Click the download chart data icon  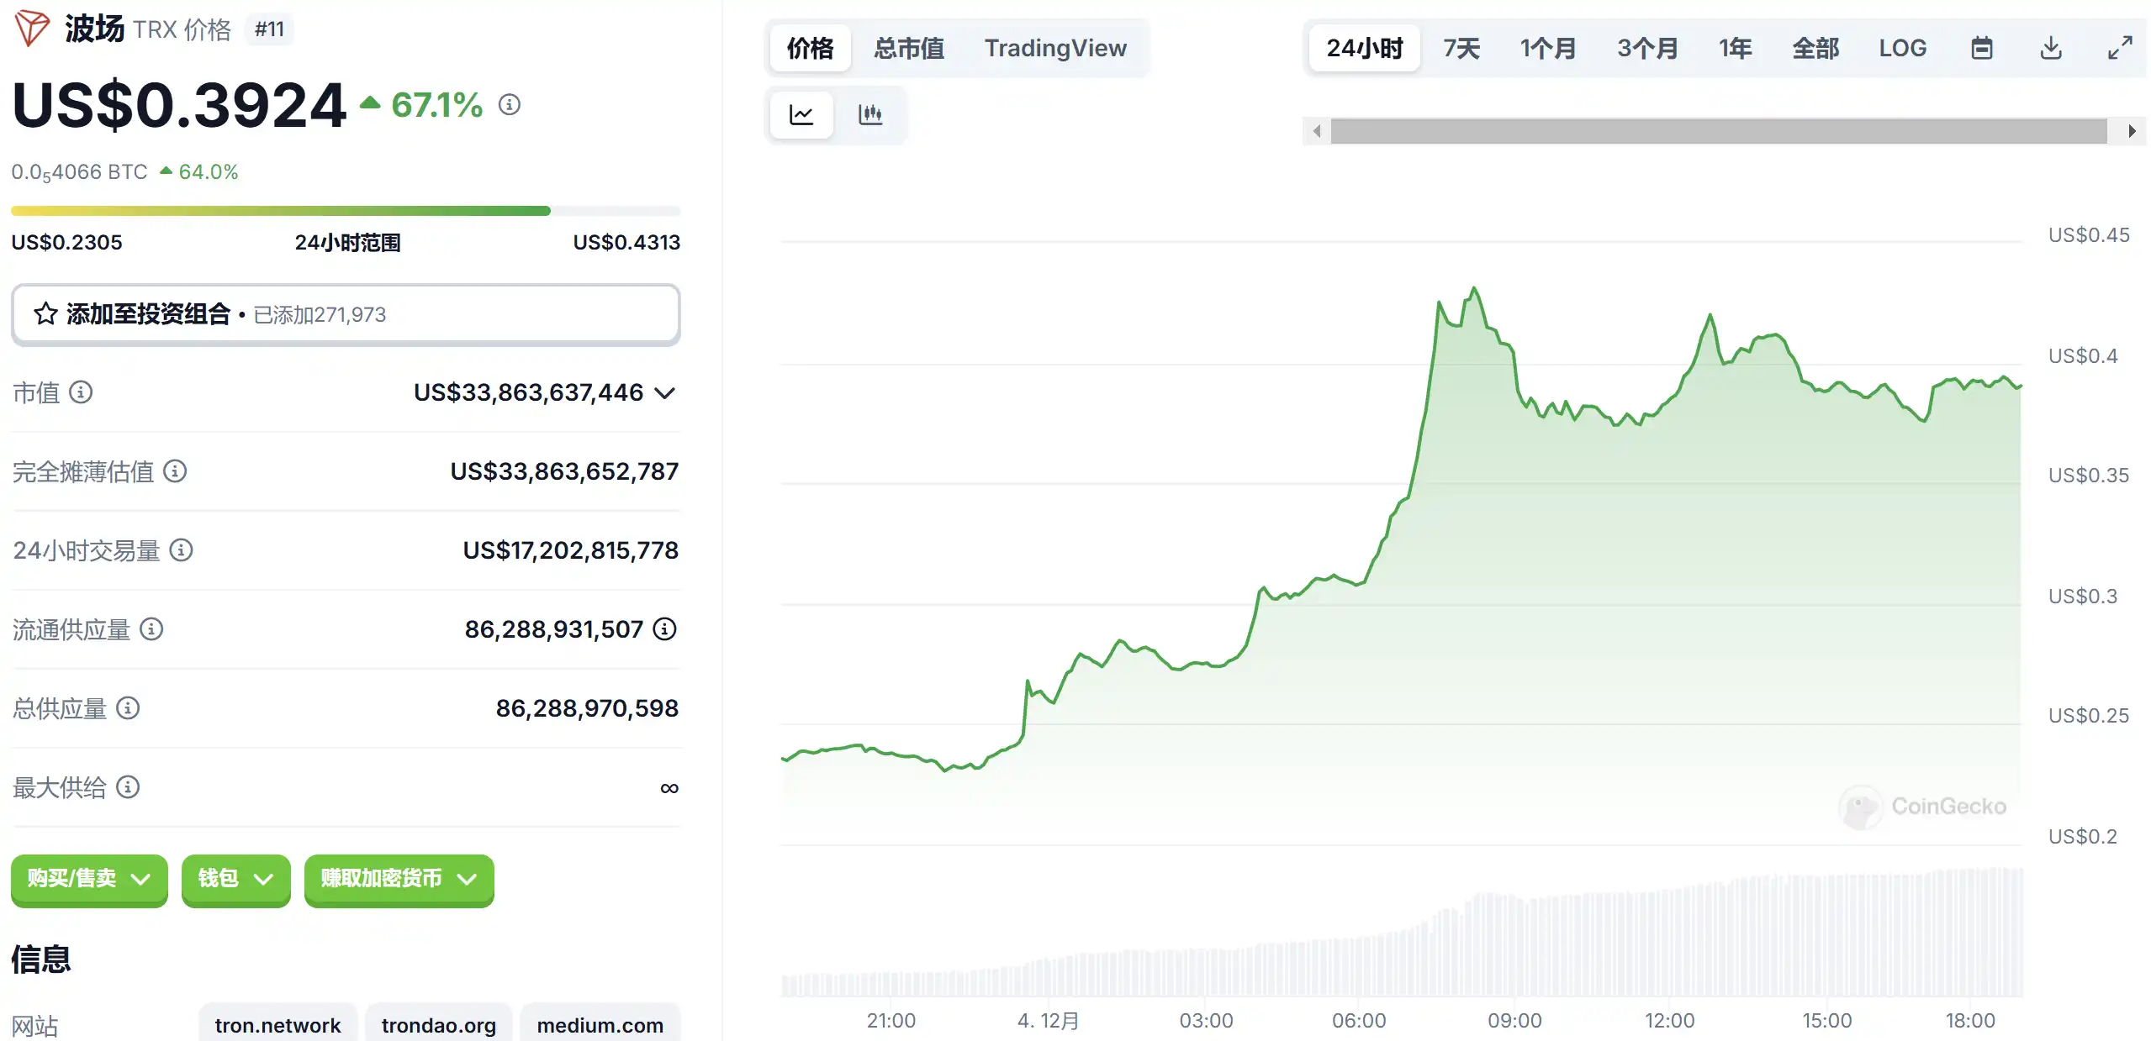2051,48
